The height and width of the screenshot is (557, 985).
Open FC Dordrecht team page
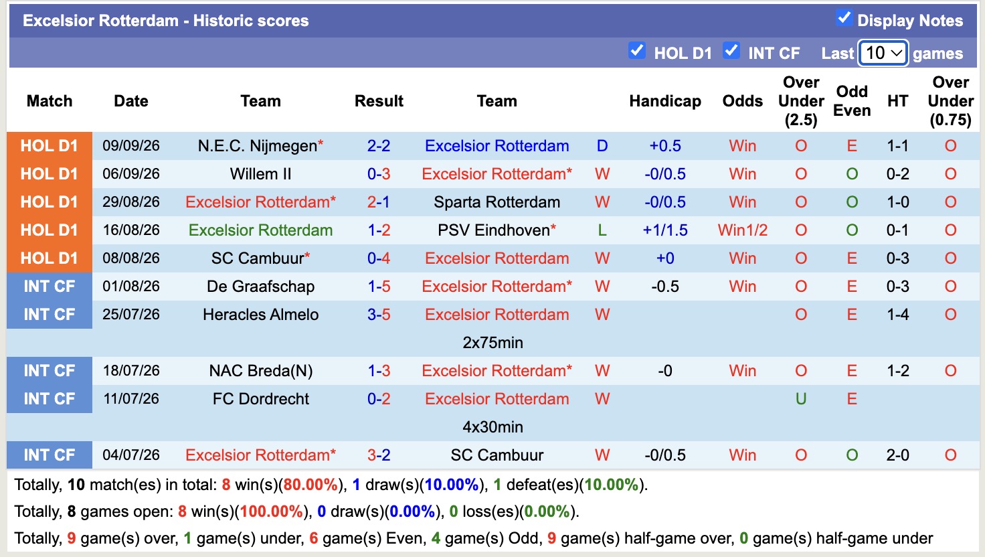tap(260, 399)
